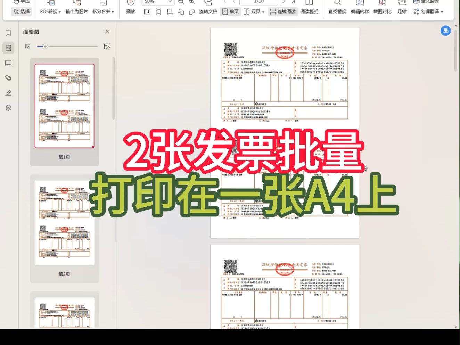
Task: Click the fit page icon
Action: (x=158, y=11)
